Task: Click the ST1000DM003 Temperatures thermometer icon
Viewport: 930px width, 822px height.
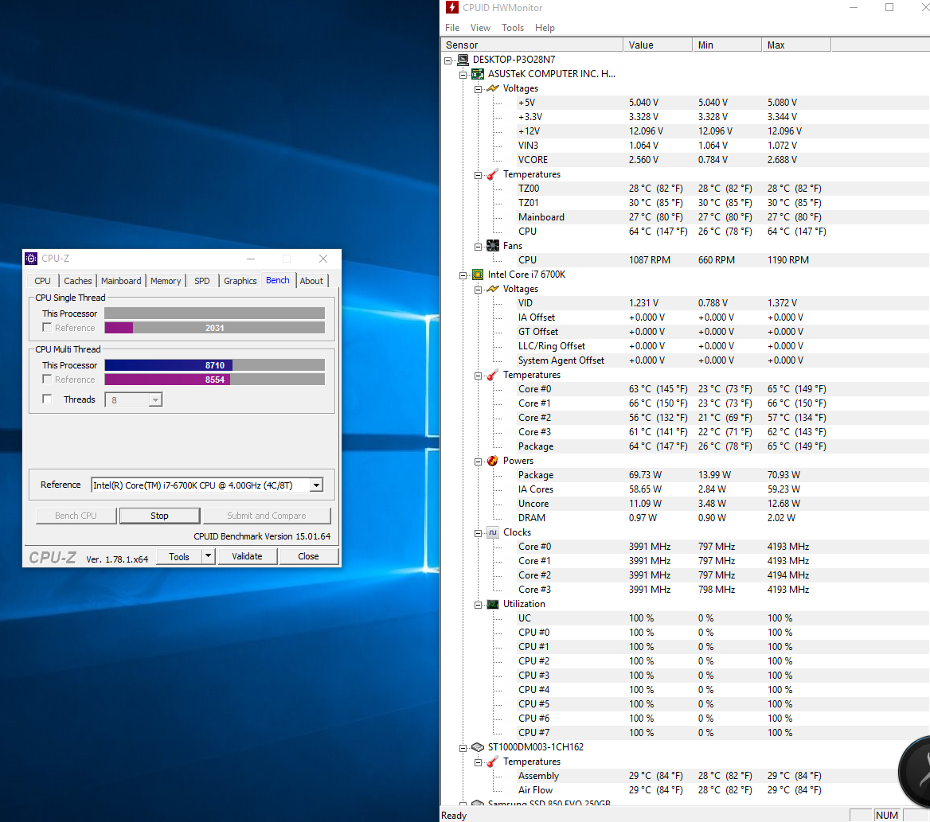Action: (493, 762)
